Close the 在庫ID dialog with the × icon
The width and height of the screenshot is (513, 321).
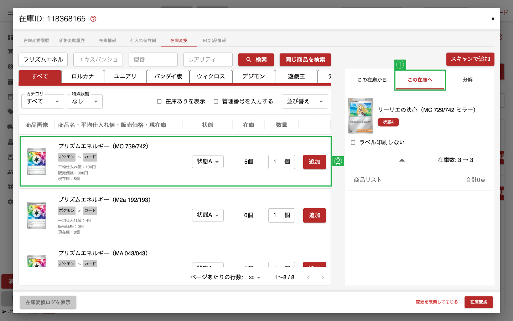pos(493,19)
